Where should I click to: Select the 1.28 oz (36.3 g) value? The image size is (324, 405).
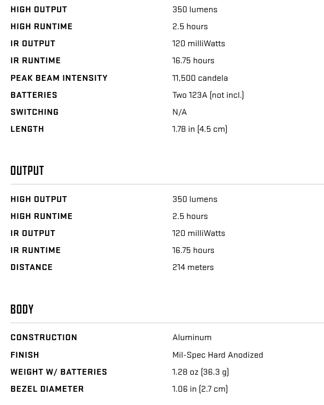coord(201,372)
